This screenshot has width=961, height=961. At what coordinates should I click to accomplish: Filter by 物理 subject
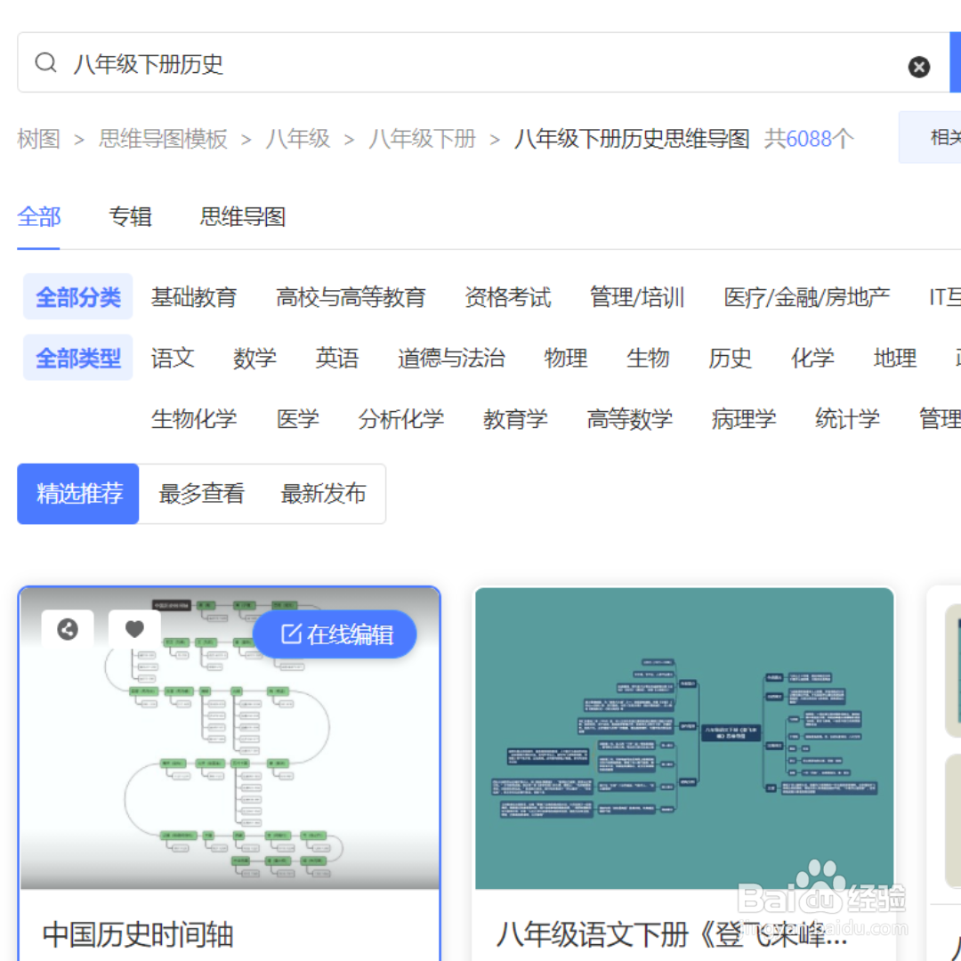pos(566,358)
